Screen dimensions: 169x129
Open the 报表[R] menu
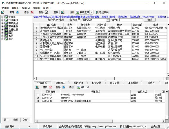pos(36,8)
